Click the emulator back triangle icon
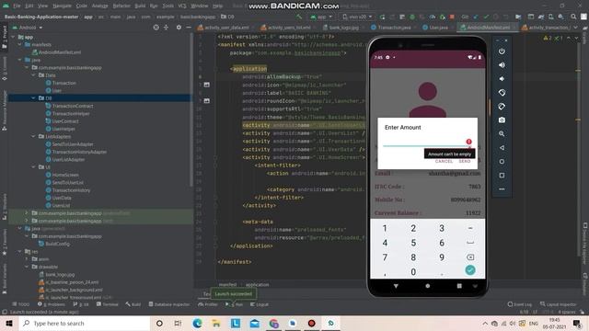Viewport: 589px width, 331px height. pyautogui.click(x=502, y=148)
